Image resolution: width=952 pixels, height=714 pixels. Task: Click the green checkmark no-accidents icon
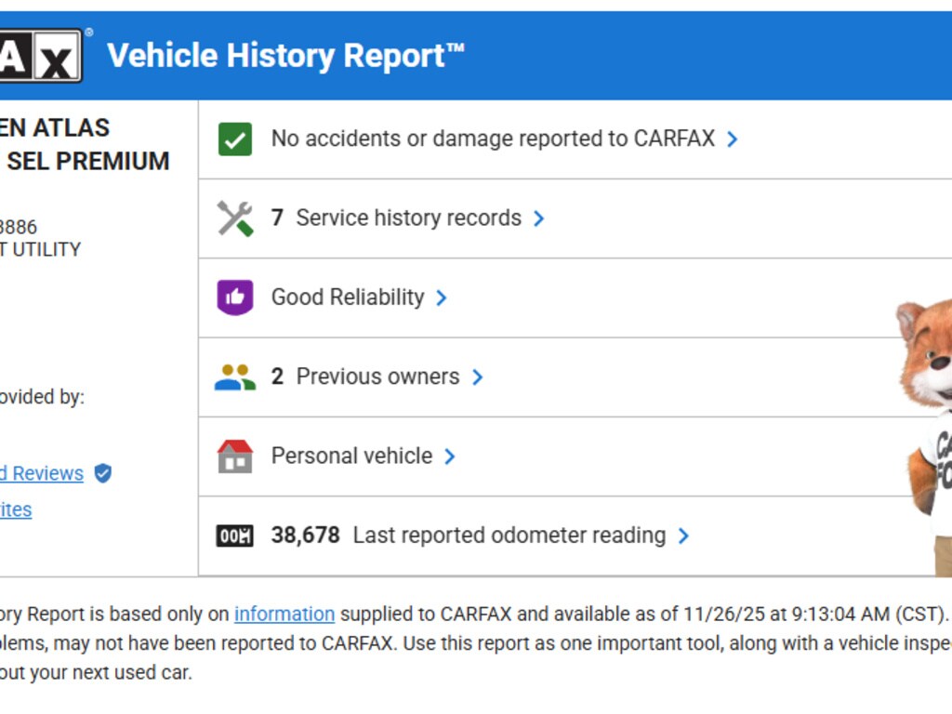coord(235,139)
